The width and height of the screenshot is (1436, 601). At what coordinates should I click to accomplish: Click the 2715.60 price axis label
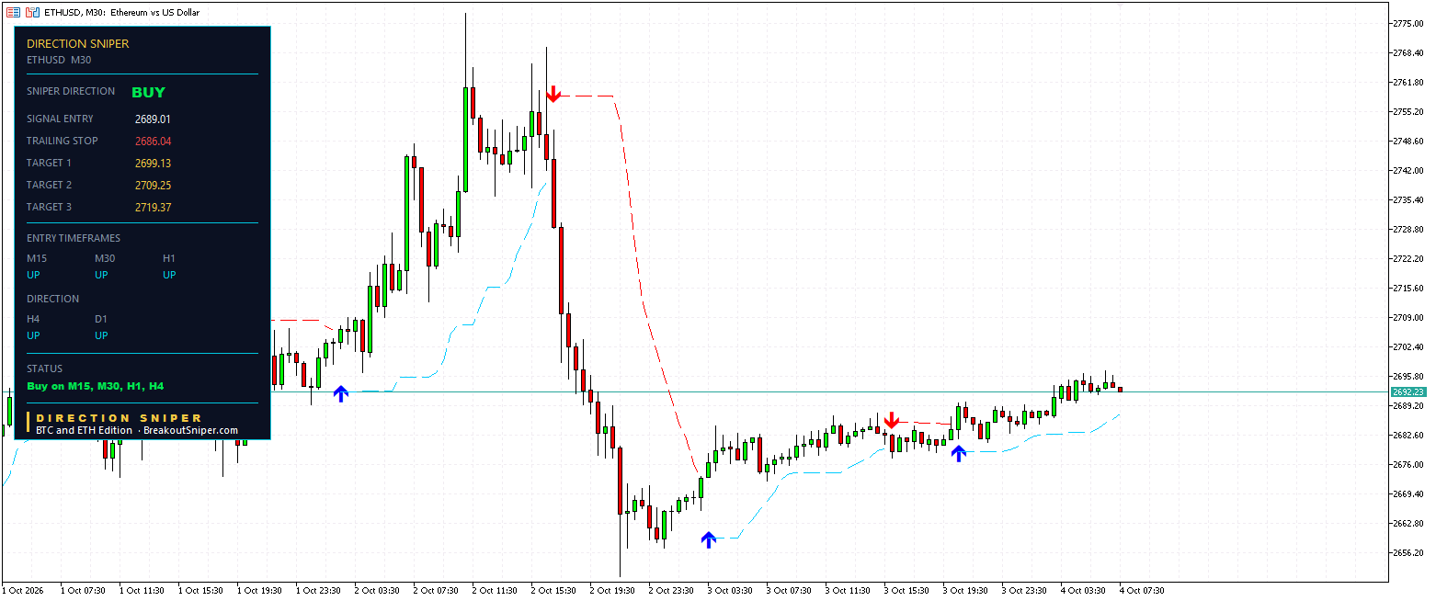[x=1409, y=288]
